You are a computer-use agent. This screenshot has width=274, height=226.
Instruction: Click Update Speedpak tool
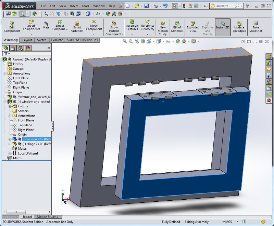[239, 27]
